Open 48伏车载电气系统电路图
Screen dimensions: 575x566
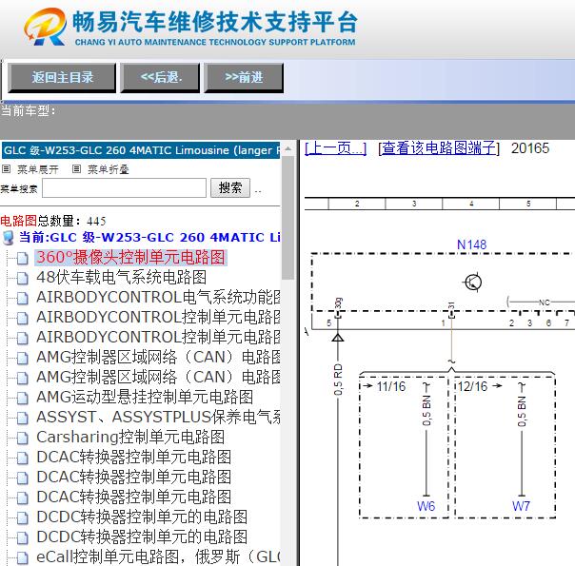click(x=122, y=278)
